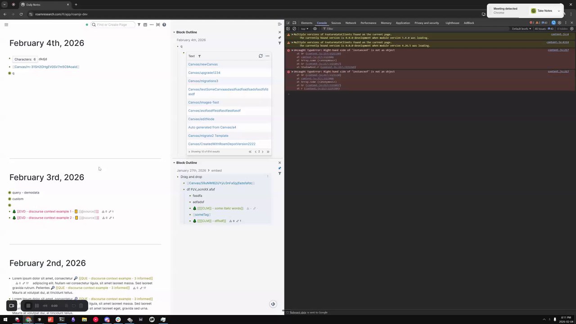Go to the last page of query results
This screenshot has width=576, height=324.
coord(268,152)
